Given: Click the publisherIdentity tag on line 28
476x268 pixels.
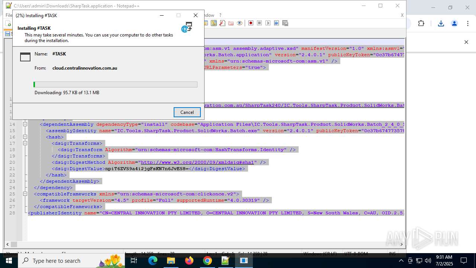Looking at the screenshot, I should [x=55, y=213].
